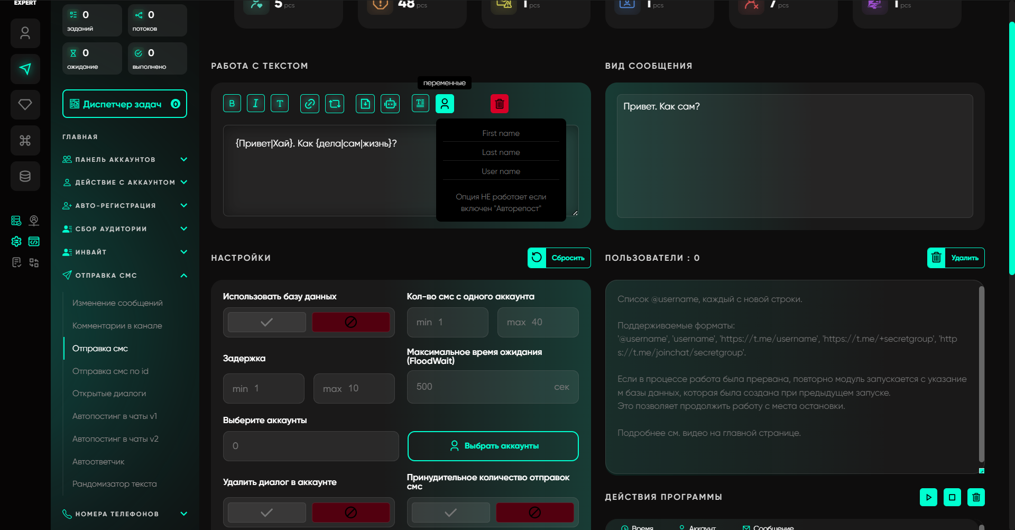The image size is (1015, 530).
Task: Open the database icon in left sidebar
Action: [25, 176]
